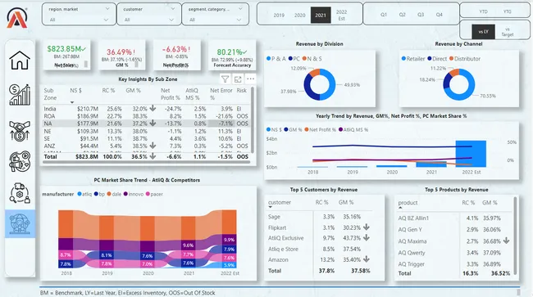
Task: Select quarter Q1
Action: coord(384,15)
